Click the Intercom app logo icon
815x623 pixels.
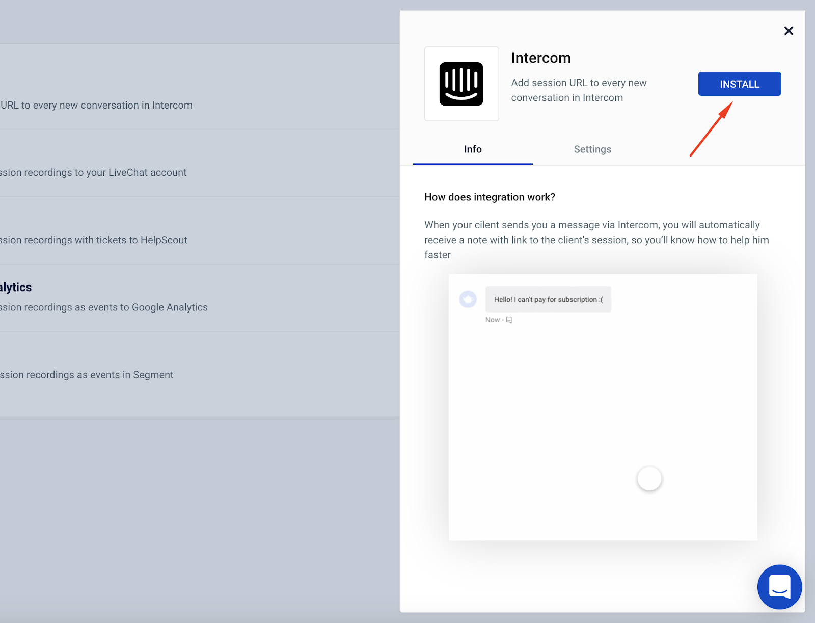pos(461,84)
